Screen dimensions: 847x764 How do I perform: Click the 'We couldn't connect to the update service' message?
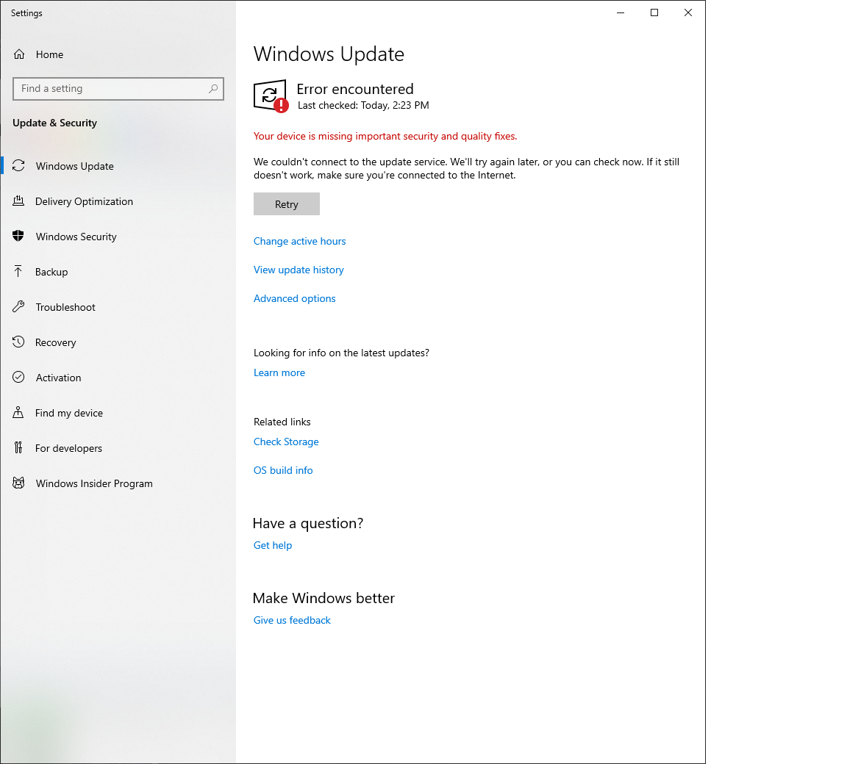click(467, 168)
